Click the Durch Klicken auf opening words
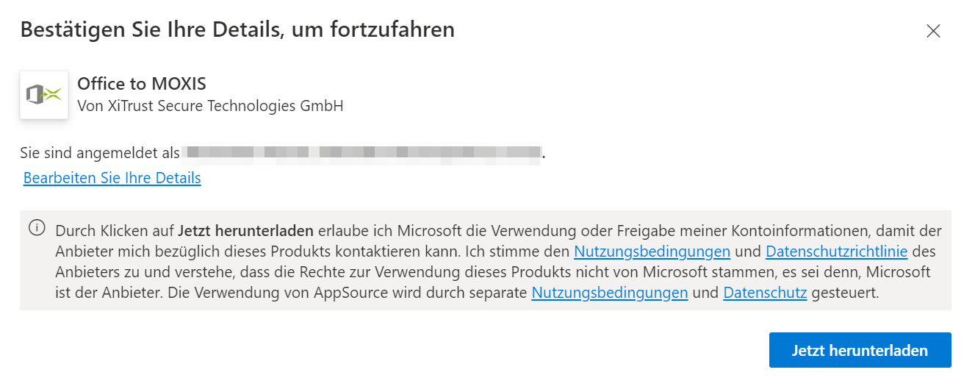Viewport: 975px width, 389px height. [115, 230]
